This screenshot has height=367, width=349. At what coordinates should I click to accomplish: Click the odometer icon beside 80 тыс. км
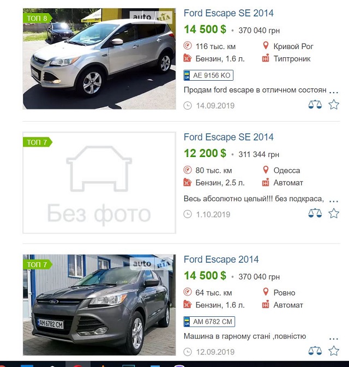188,170
